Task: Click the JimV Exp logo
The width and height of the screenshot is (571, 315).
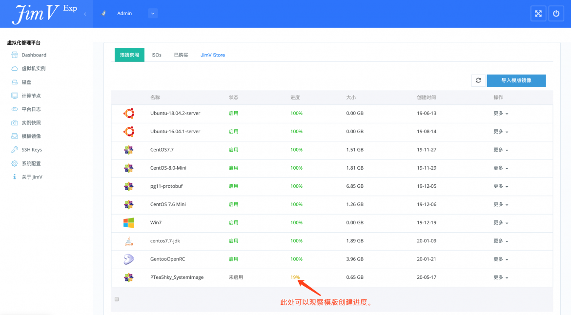Action: point(44,14)
